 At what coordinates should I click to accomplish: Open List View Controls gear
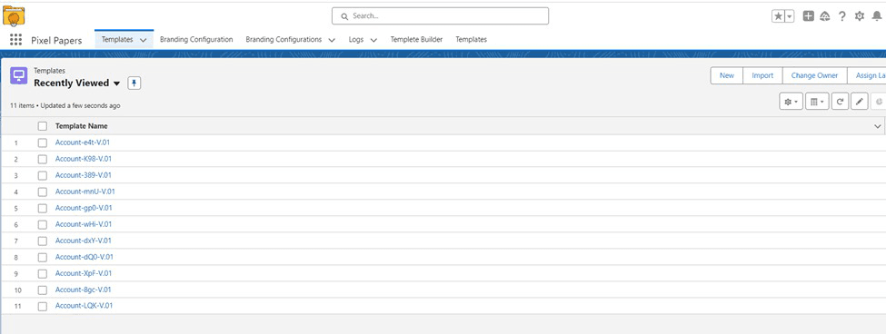[x=791, y=102]
